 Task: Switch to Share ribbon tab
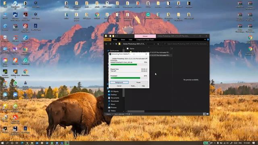pos(123,39)
